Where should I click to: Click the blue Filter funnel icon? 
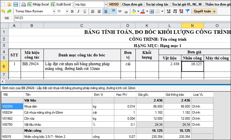click(187, 11)
